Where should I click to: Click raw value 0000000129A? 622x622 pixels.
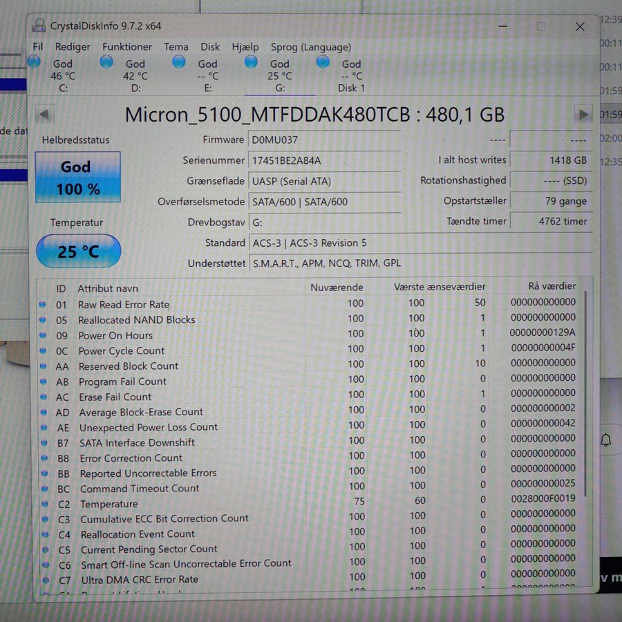(x=543, y=332)
